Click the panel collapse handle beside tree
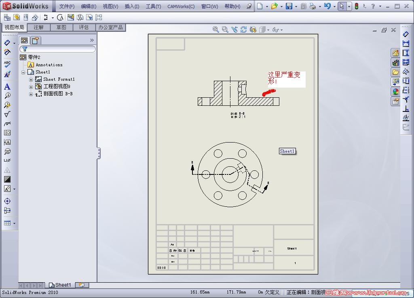The height and width of the screenshot is (298, 414). tap(99, 153)
